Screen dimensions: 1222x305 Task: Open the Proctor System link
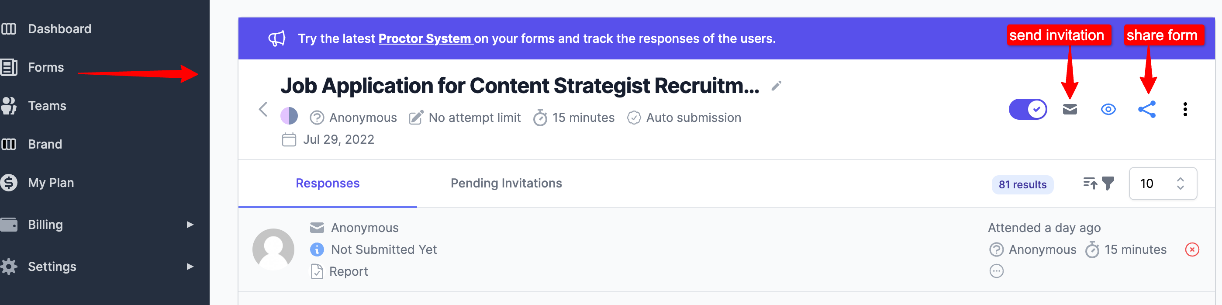tap(425, 38)
